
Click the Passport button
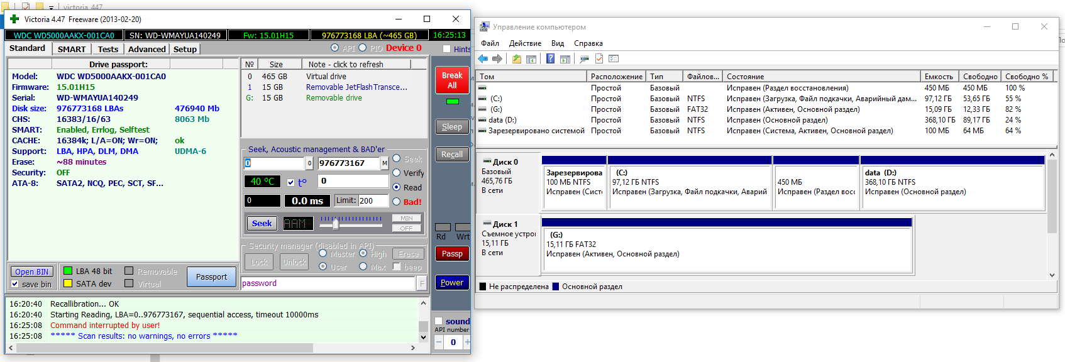pyautogui.click(x=211, y=277)
